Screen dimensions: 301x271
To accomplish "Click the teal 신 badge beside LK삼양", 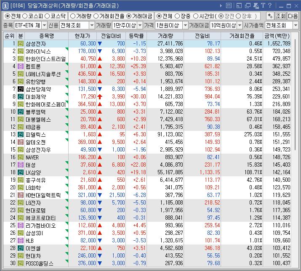I will tap(21, 173).
